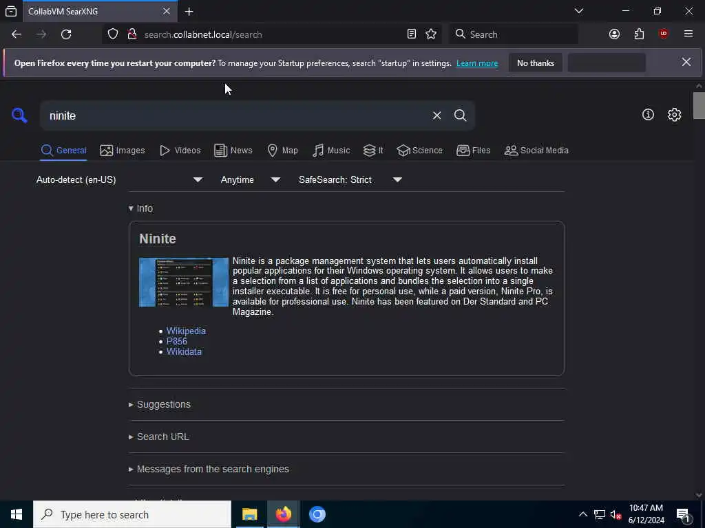The width and height of the screenshot is (705, 528).
Task: Click the muted volume tray icon
Action: (x=615, y=514)
